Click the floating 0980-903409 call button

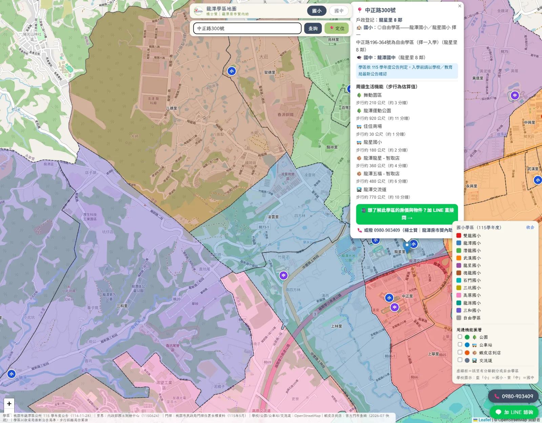pyautogui.click(x=513, y=396)
